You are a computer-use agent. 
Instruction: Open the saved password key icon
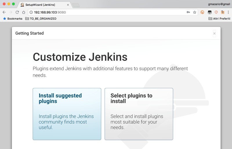pyautogui.click(x=188, y=12)
